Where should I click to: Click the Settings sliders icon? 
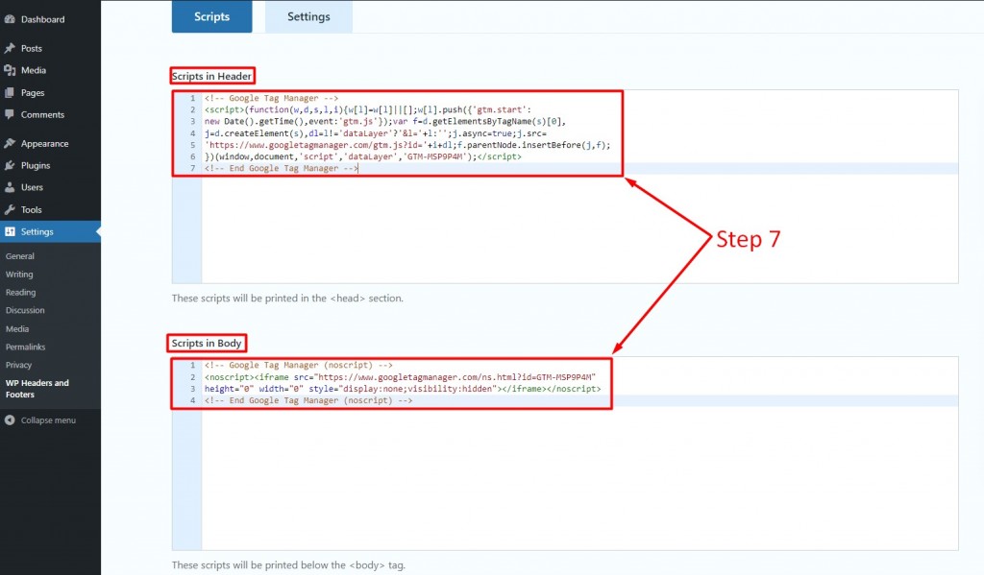pos(10,232)
